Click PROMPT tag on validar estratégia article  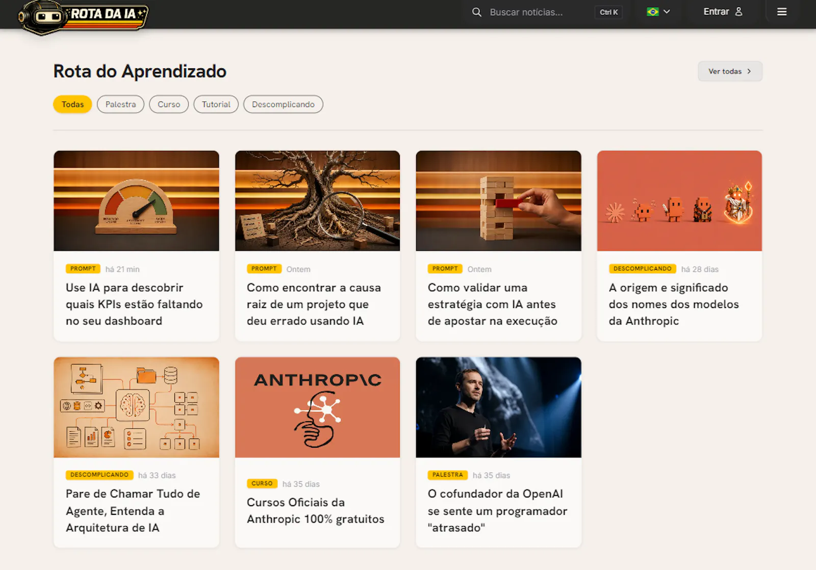tap(445, 269)
